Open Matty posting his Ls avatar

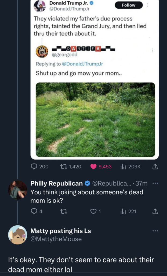[x=18, y=235]
